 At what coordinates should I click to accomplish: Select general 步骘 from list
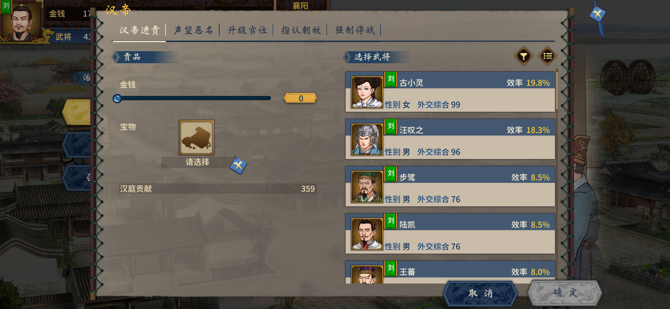pos(450,186)
